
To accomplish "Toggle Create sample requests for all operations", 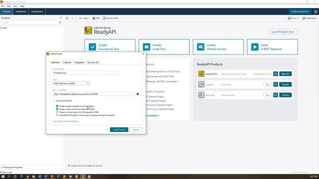I will click(x=57, y=106).
